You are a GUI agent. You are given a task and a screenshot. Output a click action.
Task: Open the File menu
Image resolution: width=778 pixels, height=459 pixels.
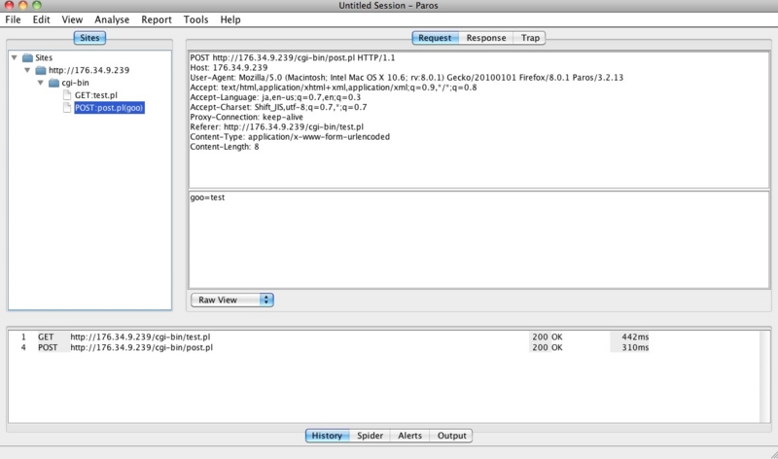tap(13, 19)
